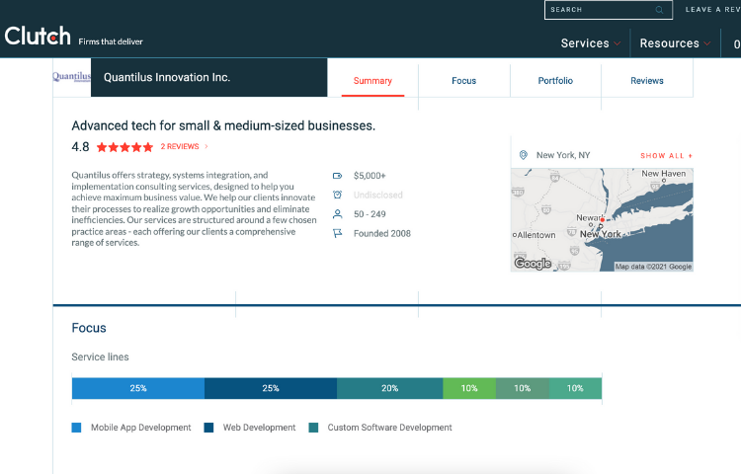Screen dimensions: 741x474
Task: Click the Custom Software Development legend swatch
Action: coord(313,428)
